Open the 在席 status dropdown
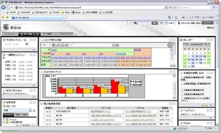221x133 pixels. click(x=30, y=110)
